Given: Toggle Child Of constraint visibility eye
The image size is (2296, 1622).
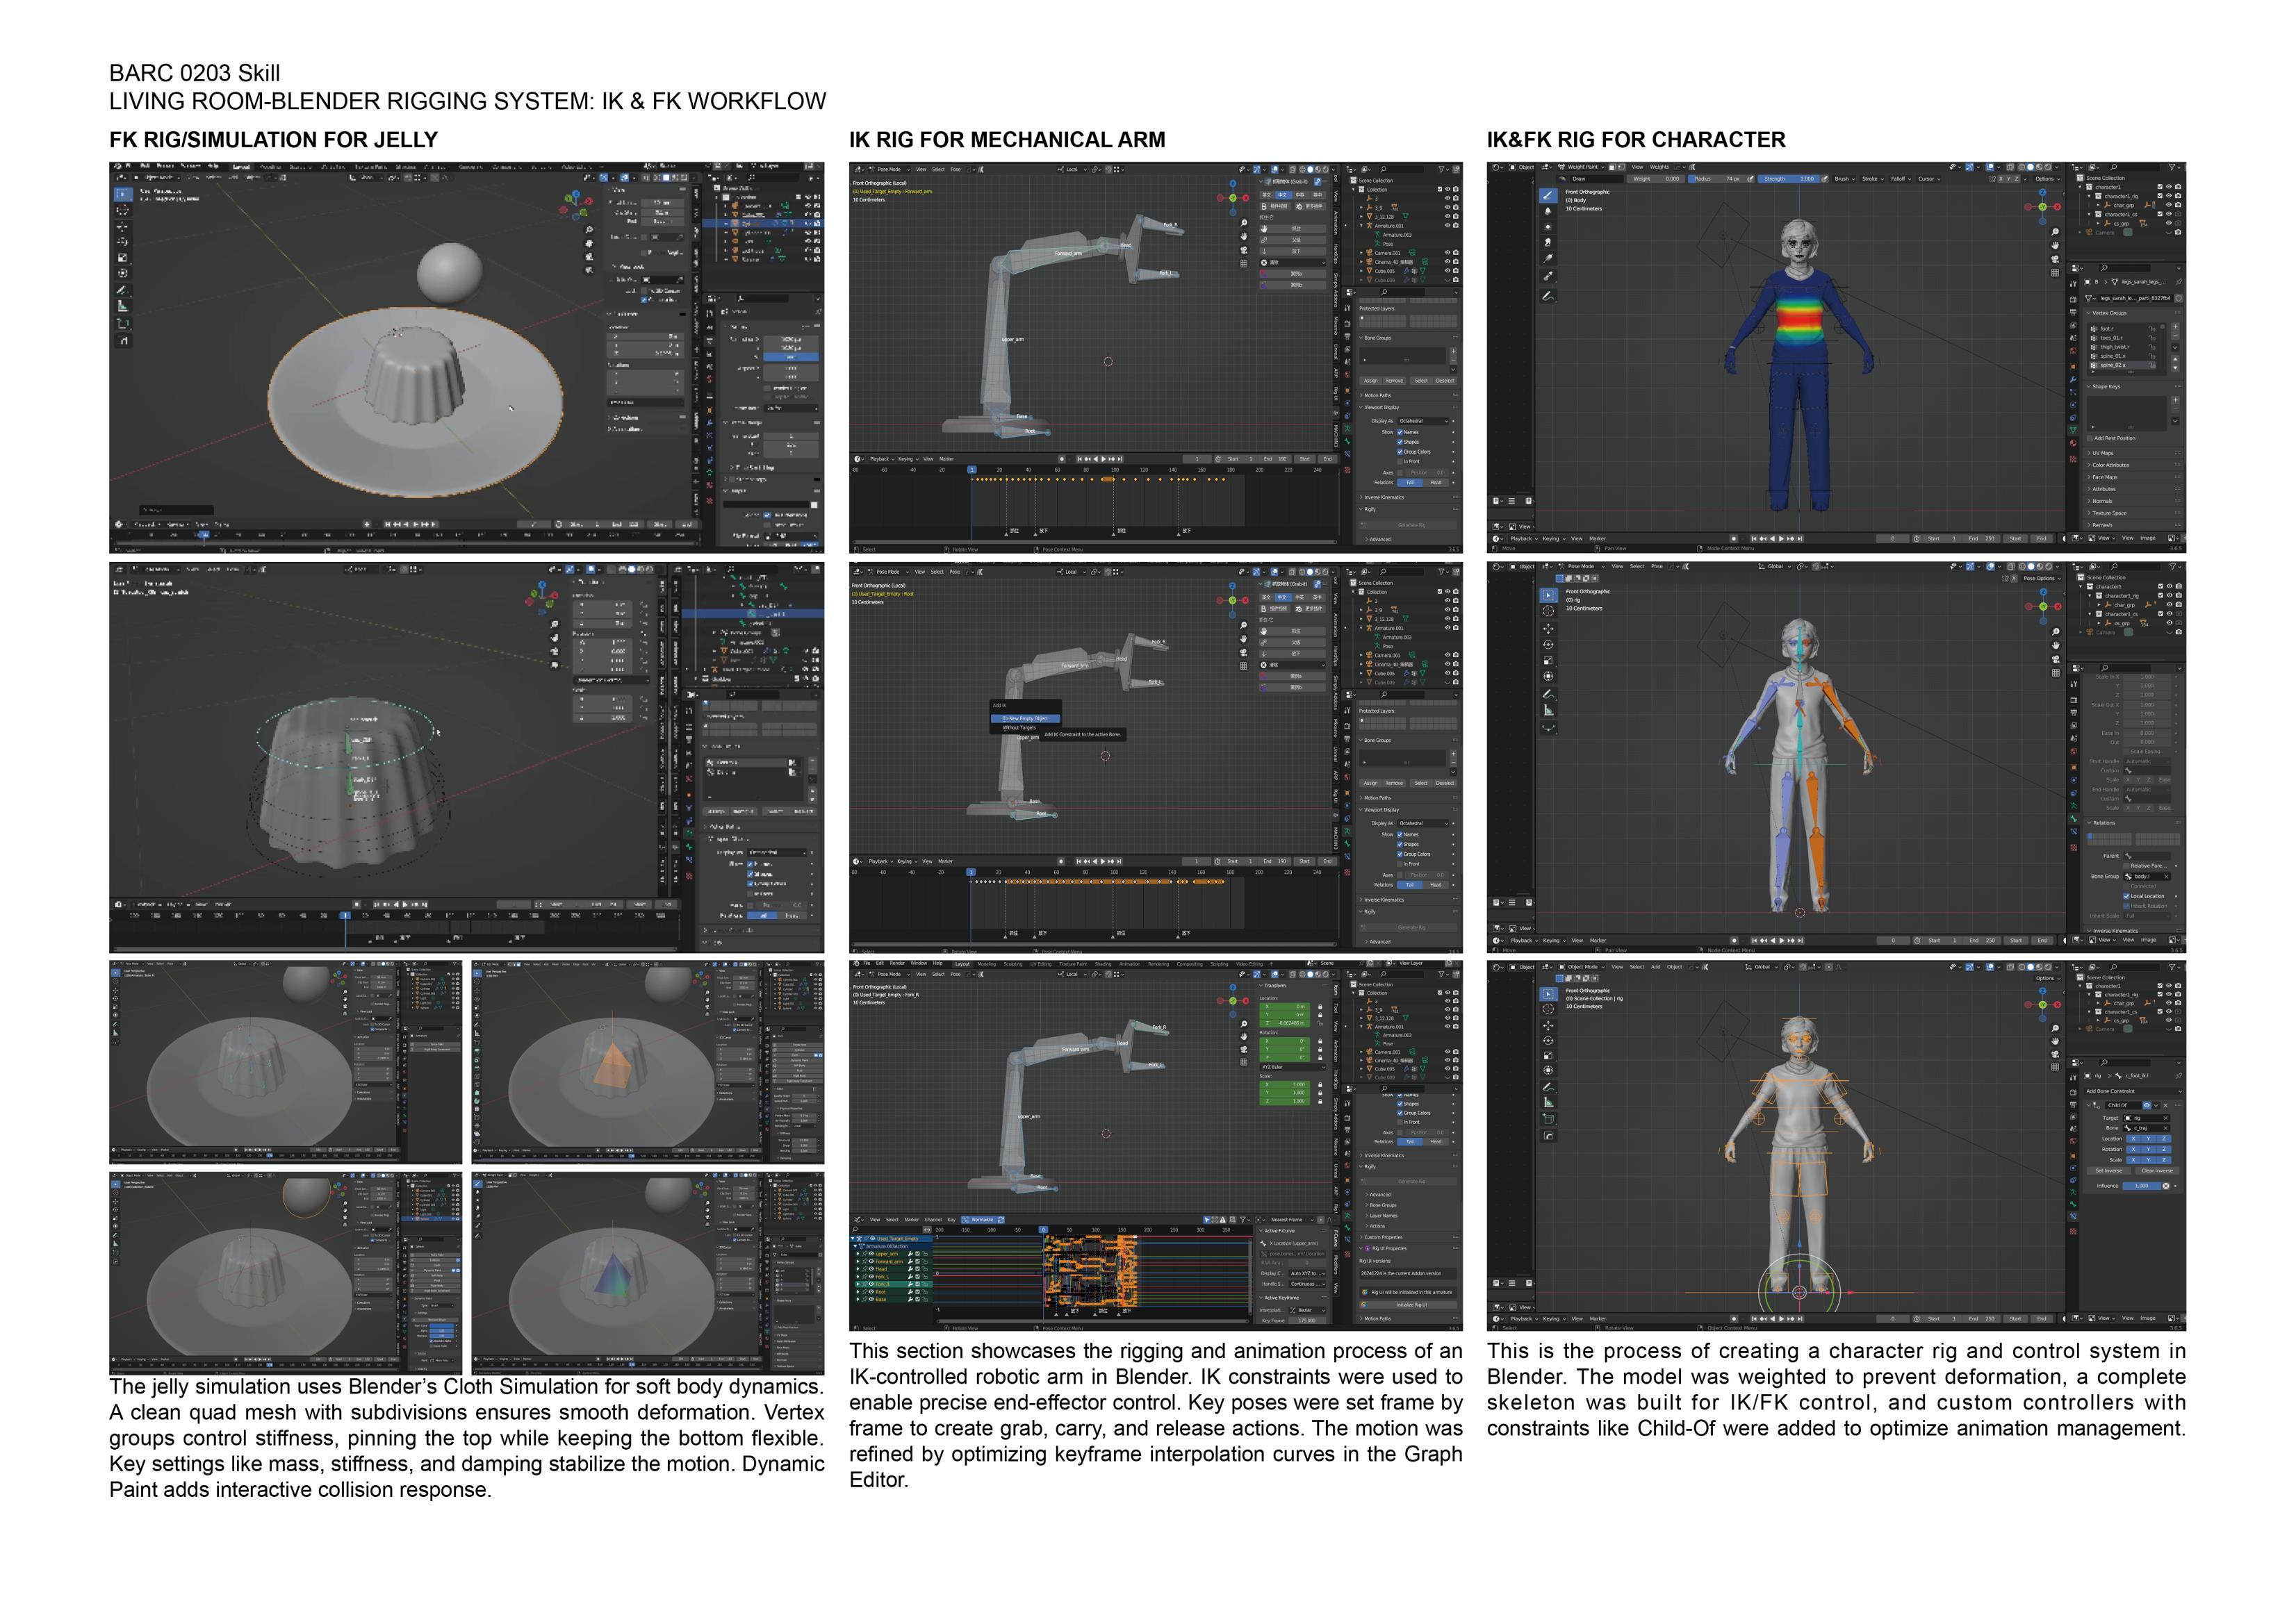Looking at the screenshot, I should click(x=2147, y=1105).
